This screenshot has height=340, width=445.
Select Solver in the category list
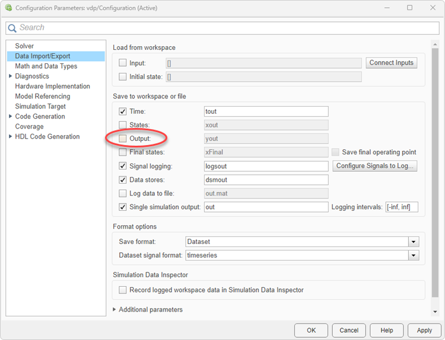click(24, 46)
